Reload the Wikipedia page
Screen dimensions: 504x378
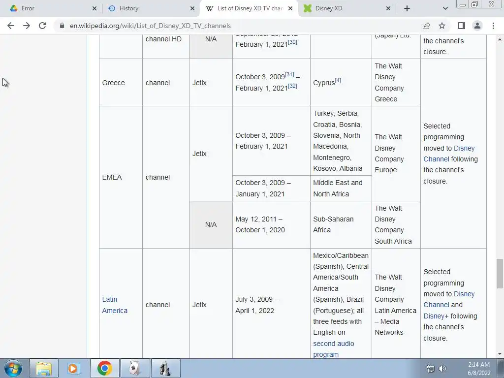(x=42, y=26)
